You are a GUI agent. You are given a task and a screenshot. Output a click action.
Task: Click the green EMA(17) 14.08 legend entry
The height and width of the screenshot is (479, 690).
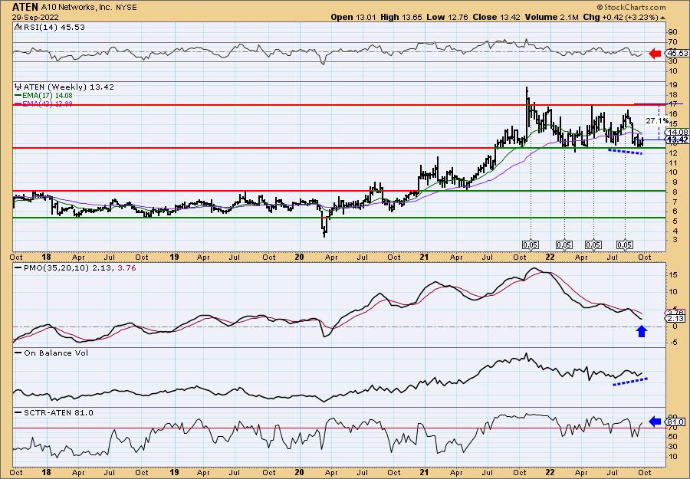tap(44, 96)
